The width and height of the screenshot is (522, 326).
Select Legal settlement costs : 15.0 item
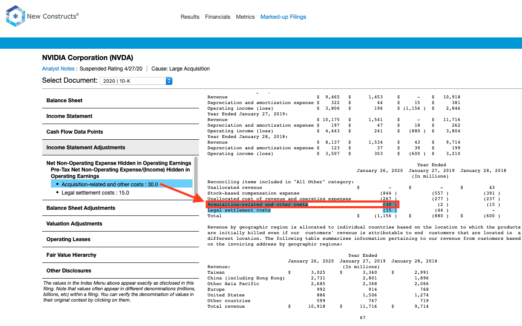pyautogui.click(x=95, y=193)
